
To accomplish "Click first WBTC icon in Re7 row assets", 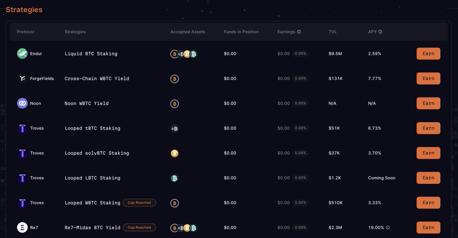I will (174, 228).
